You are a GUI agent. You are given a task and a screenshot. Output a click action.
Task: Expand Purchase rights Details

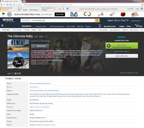tap(43, 118)
